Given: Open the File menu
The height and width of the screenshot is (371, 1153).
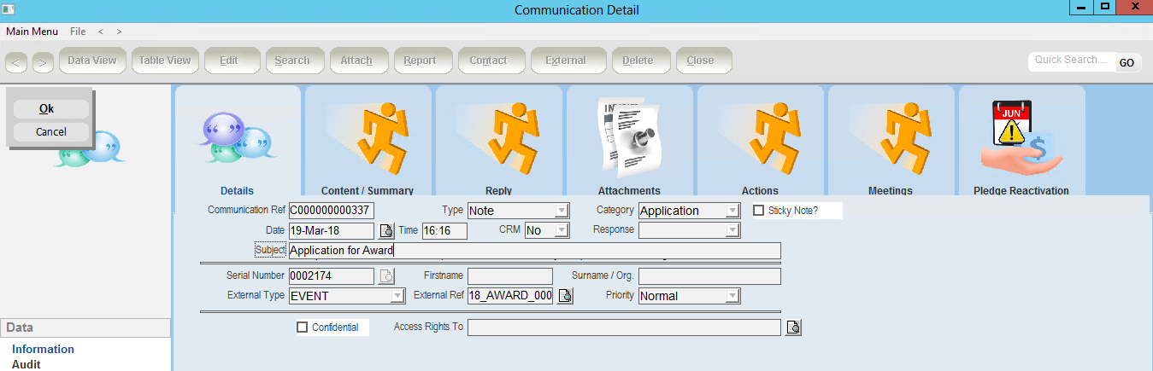Looking at the screenshot, I should (78, 32).
